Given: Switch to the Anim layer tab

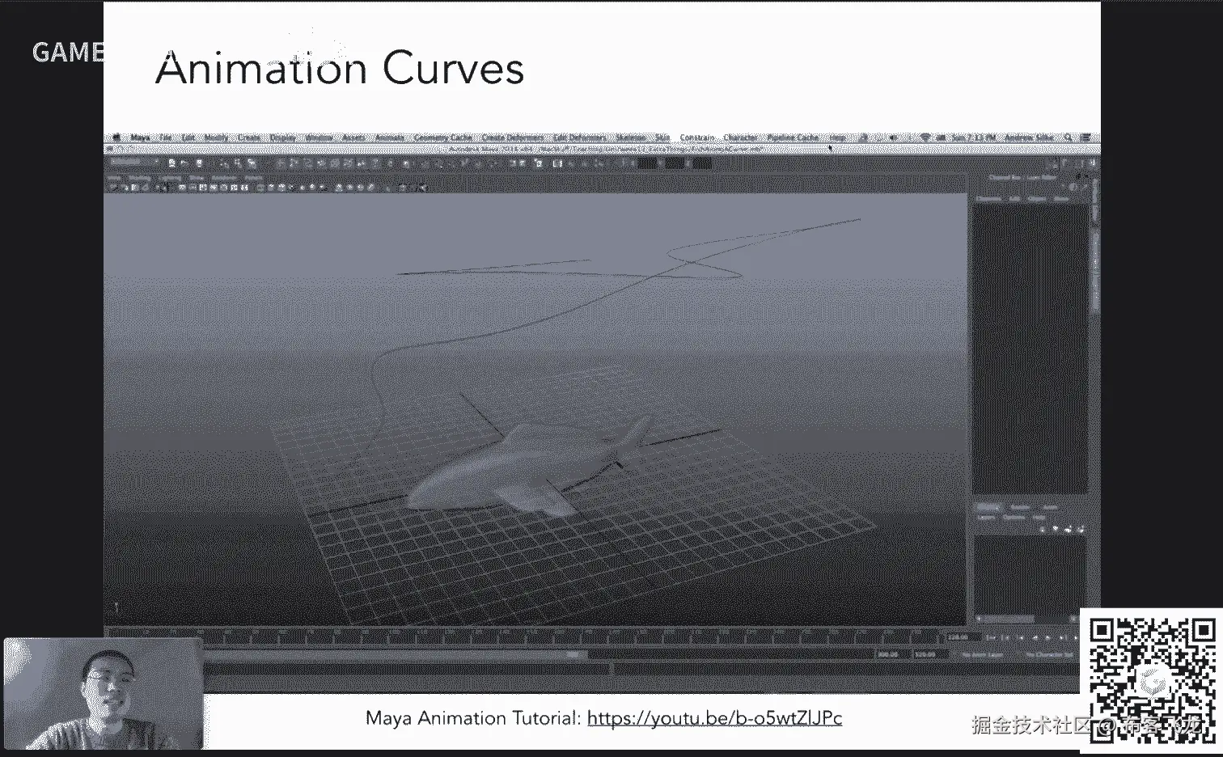Looking at the screenshot, I should click(x=1049, y=507).
